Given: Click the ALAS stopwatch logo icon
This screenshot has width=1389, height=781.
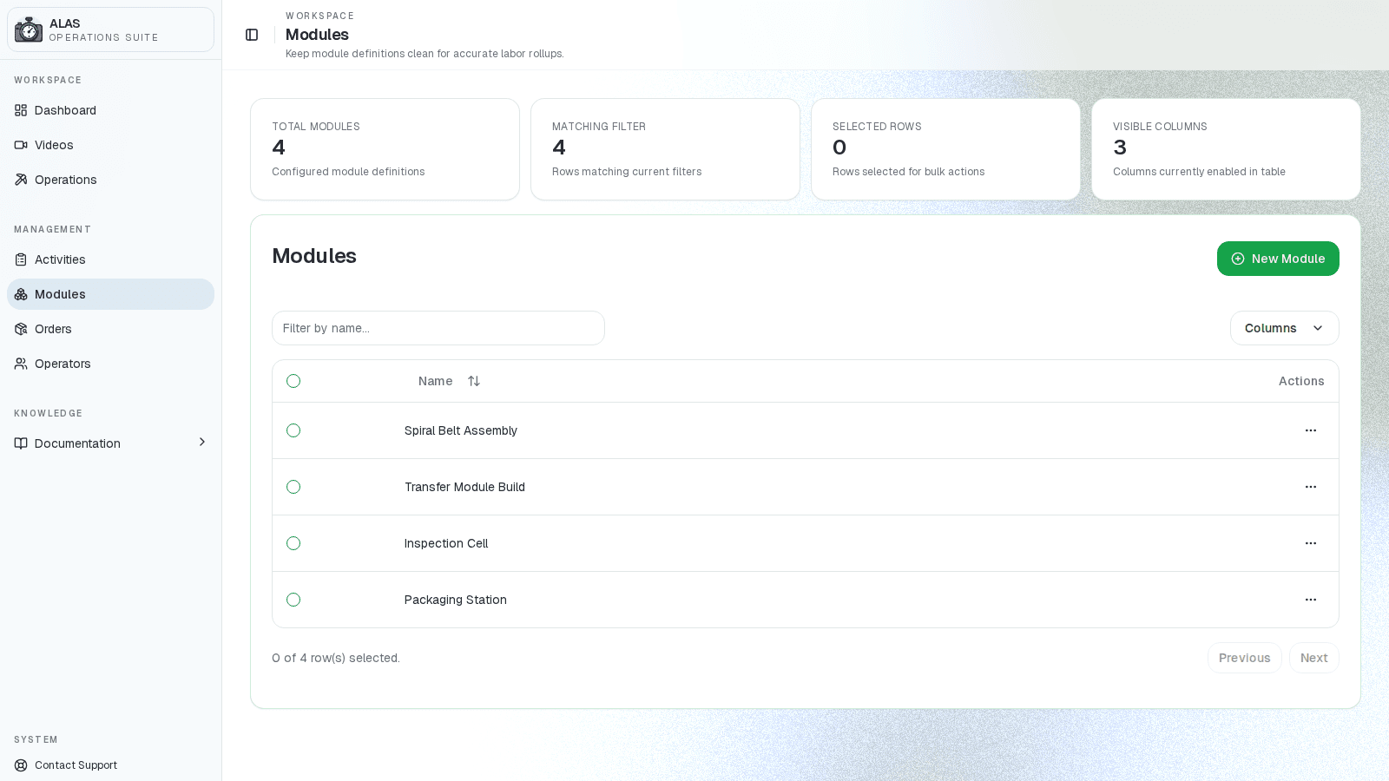Looking at the screenshot, I should point(29,30).
